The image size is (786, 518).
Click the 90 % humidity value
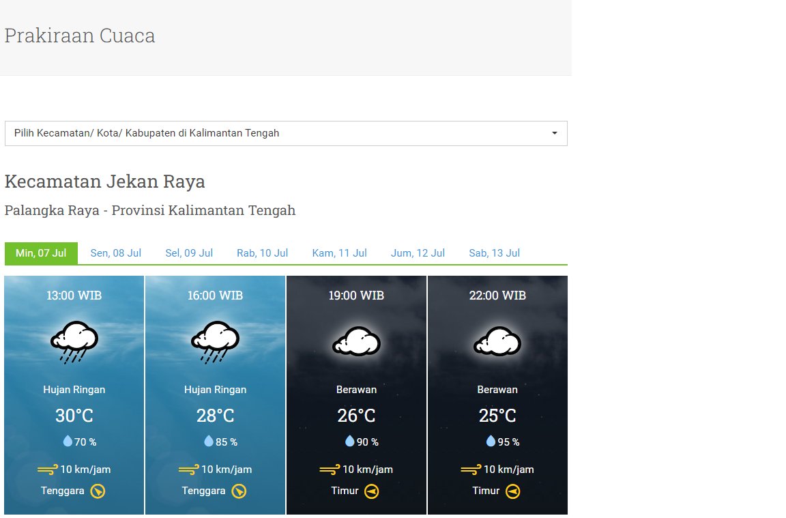click(x=368, y=442)
